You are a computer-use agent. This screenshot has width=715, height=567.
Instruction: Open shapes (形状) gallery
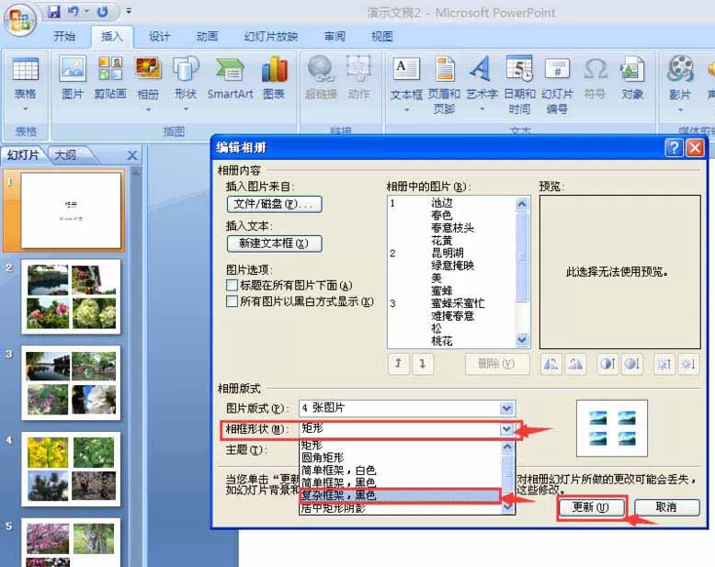pyautogui.click(x=186, y=77)
